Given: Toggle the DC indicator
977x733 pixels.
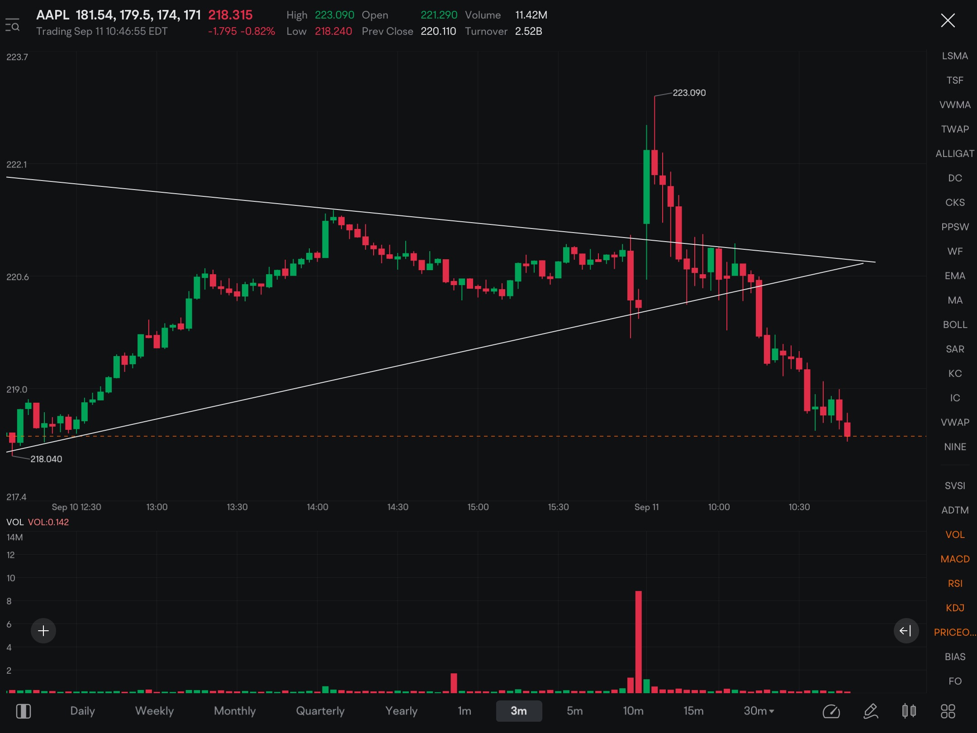Looking at the screenshot, I should click(x=955, y=178).
